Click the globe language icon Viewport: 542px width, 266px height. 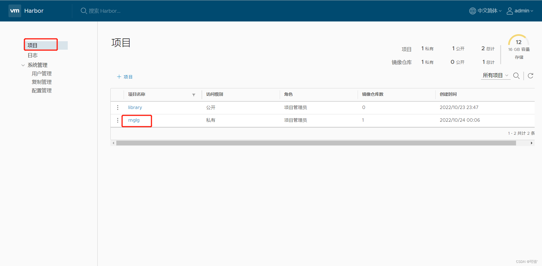click(x=473, y=11)
